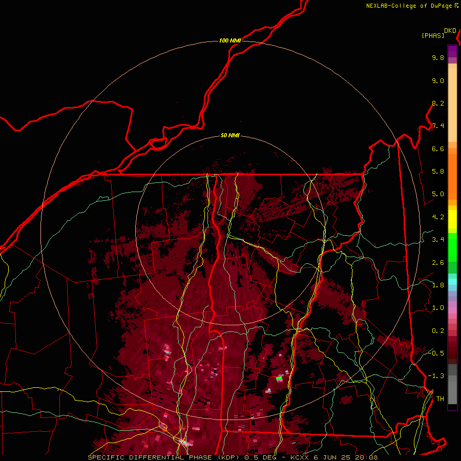The image size is (461, 461).
Task: Click the [PHAS] legend unit label
Action: pos(433,35)
